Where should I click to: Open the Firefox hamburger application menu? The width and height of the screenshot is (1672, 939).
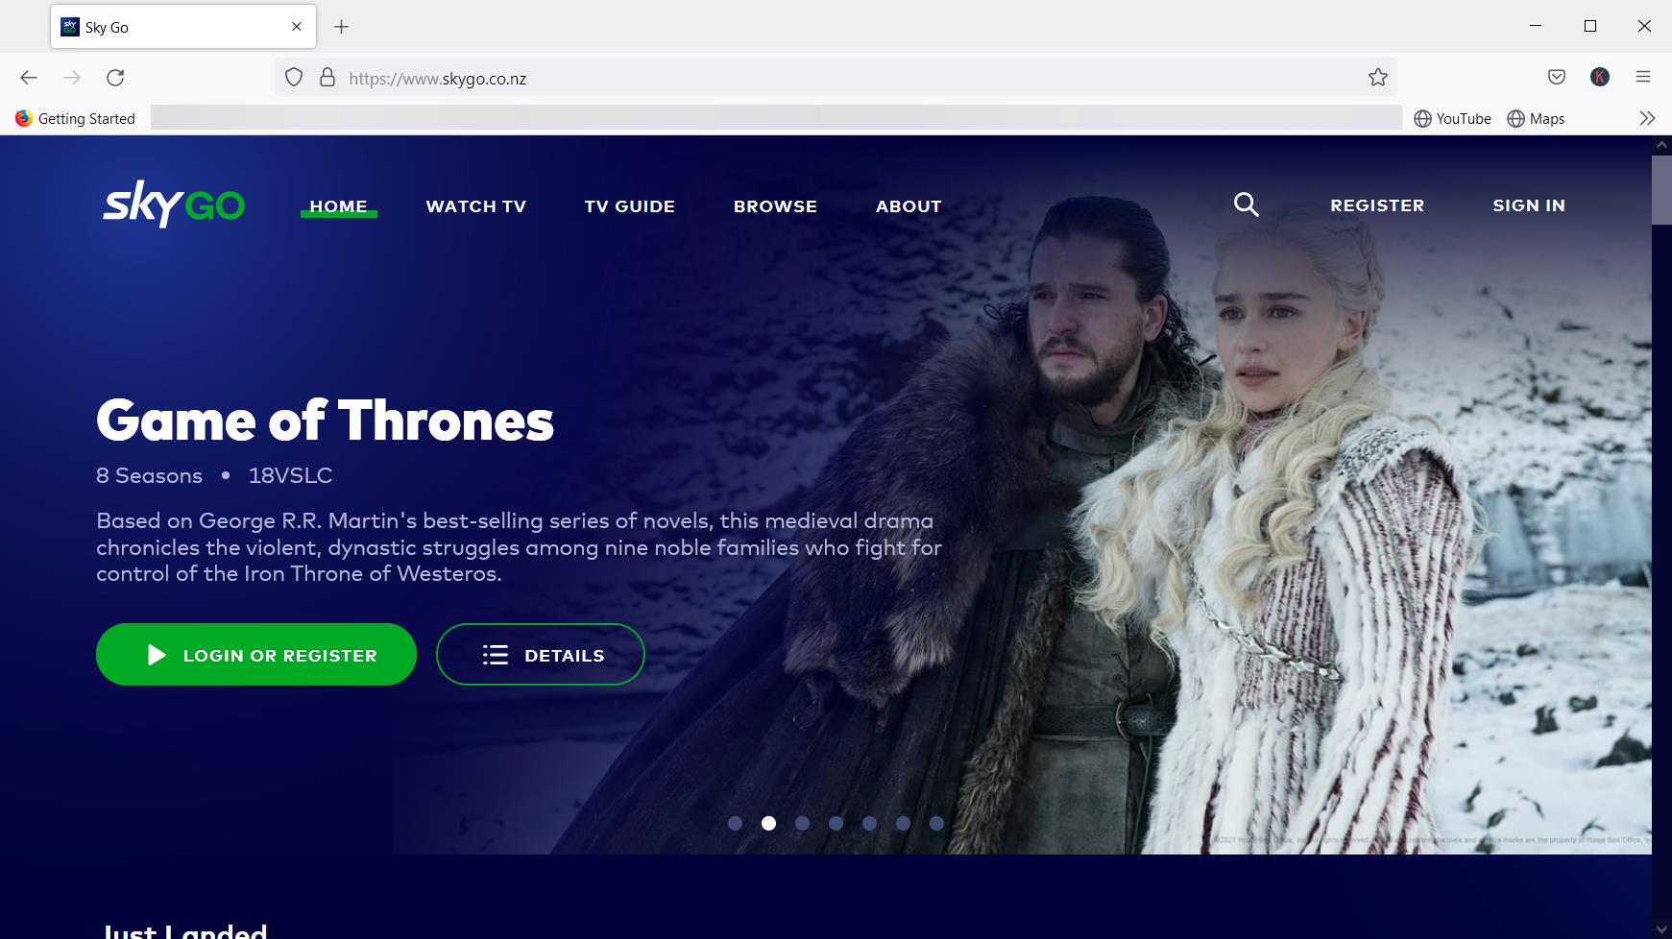pos(1643,78)
